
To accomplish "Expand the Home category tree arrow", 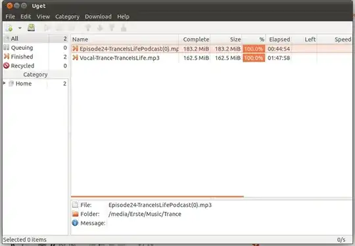I will pos(5,83).
